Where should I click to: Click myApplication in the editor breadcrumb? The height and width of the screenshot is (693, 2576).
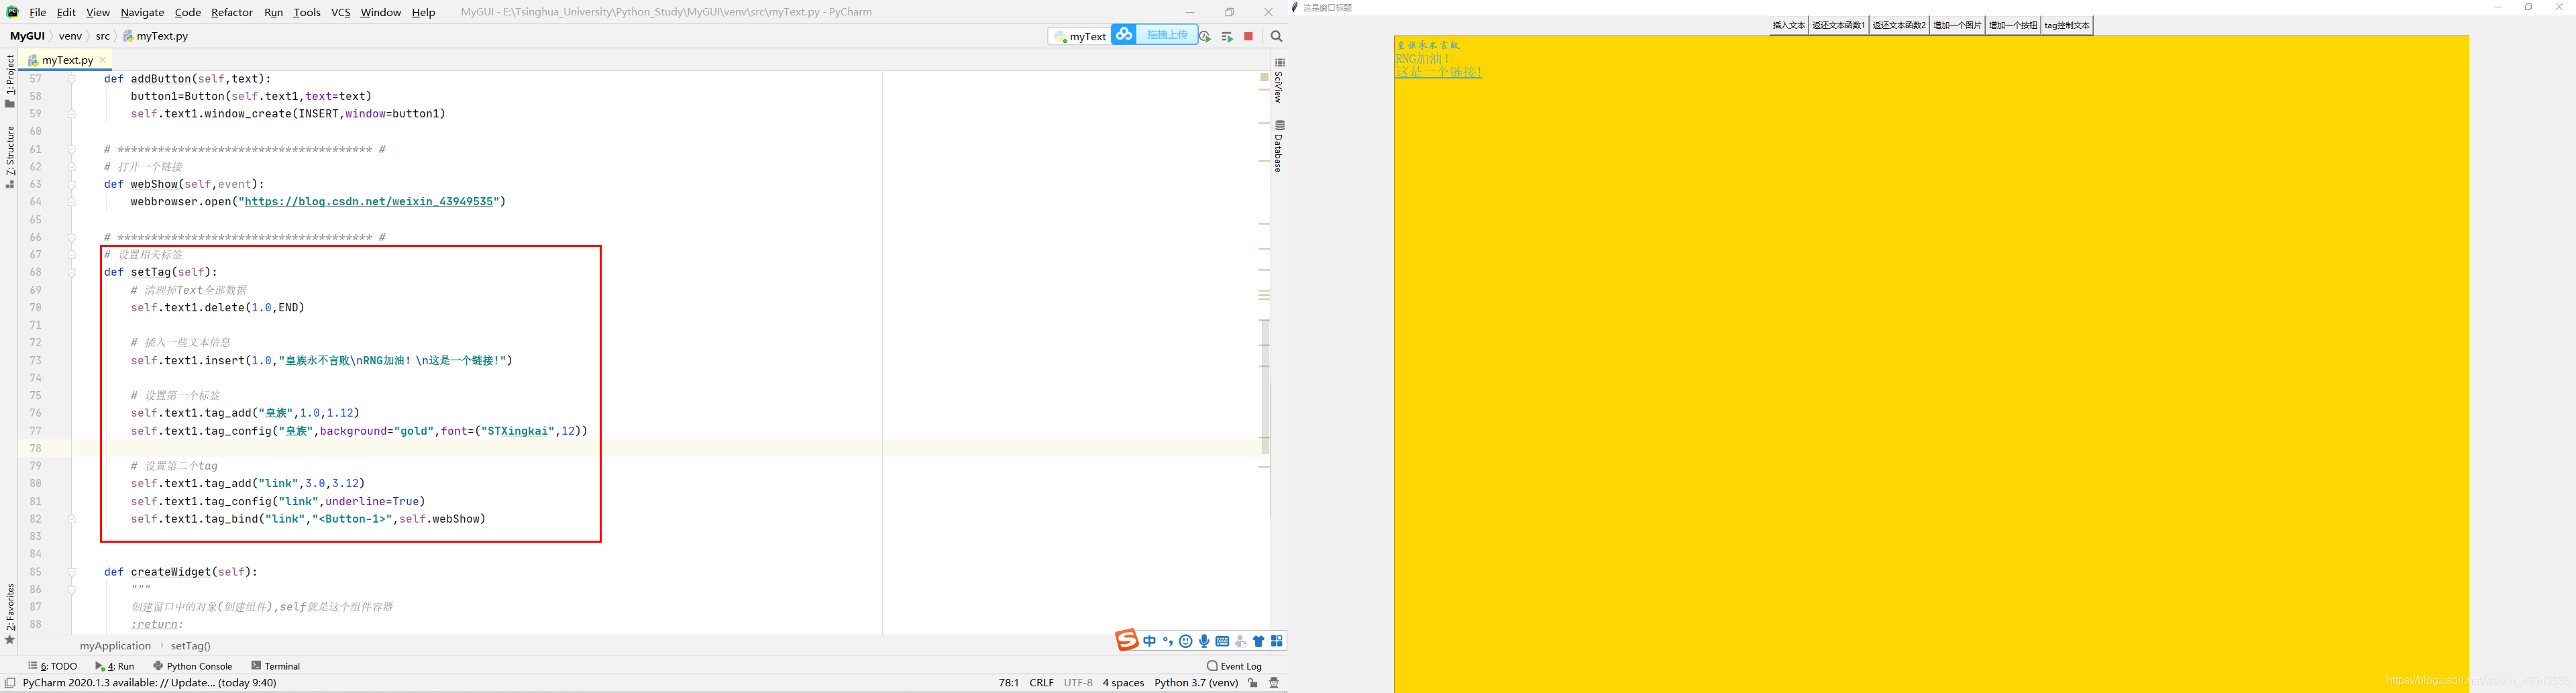click(115, 646)
